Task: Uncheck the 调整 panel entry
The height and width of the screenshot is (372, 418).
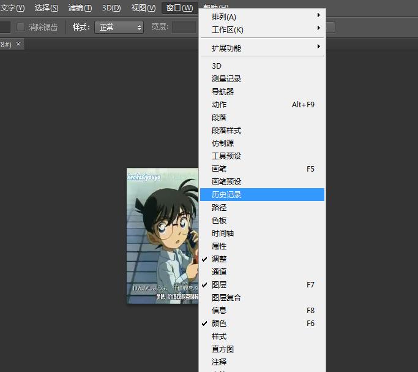Action: pos(263,259)
